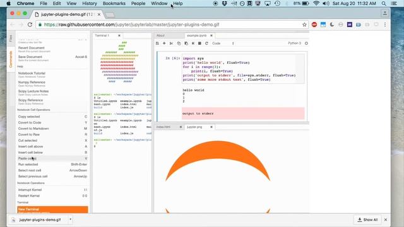
Task: Click the blue window extension icon
Action: [323, 25]
